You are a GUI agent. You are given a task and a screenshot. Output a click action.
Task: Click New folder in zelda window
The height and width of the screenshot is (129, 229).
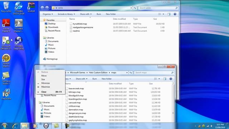click(x=111, y=14)
